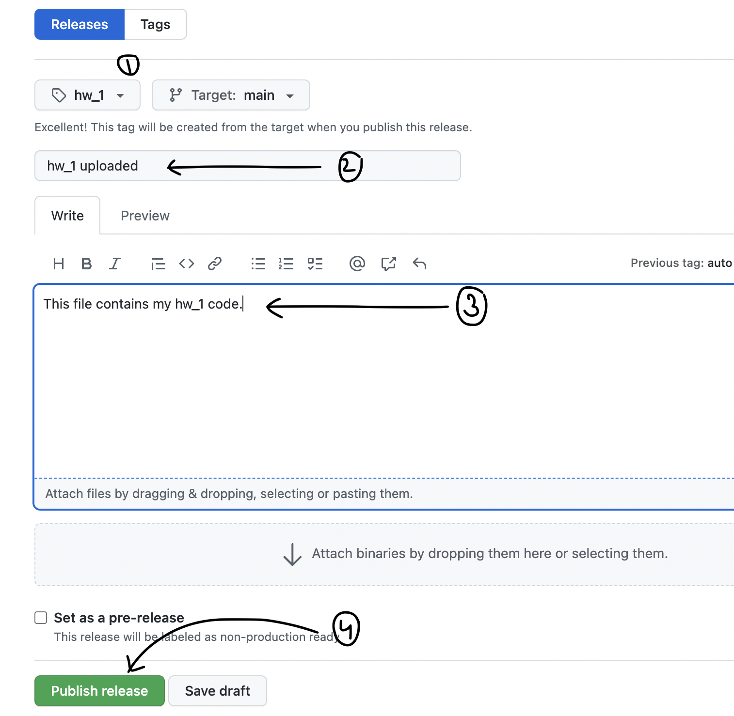The width and height of the screenshot is (734, 716).
Task: Publish the release
Action: point(99,691)
